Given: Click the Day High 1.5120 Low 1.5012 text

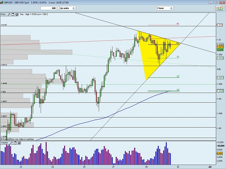Looking at the screenshot, I should pyautogui.click(x=34, y=14).
